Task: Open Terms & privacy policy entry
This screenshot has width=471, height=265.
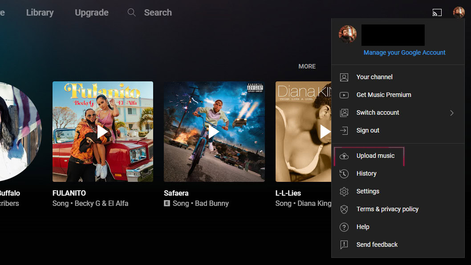Action: [x=398, y=209]
